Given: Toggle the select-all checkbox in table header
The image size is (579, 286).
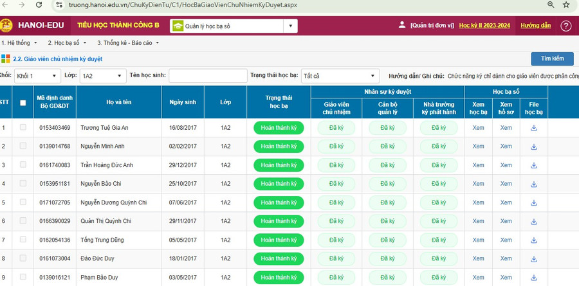Looking at the screenshot, I should [x=23, y=103].
